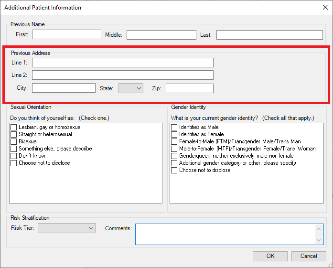
Task: Click the City text box
Action: coord(64,88)
